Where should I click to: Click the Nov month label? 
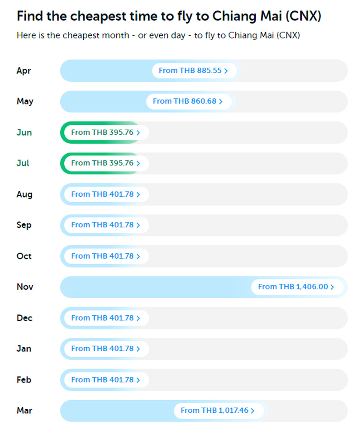pos(25,287)
